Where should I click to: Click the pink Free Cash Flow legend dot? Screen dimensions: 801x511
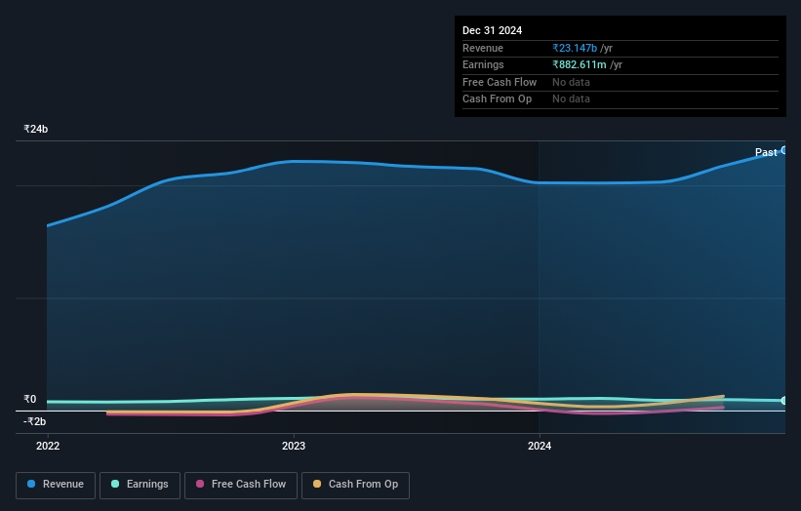pyautogui.click(x=200, y=484)
